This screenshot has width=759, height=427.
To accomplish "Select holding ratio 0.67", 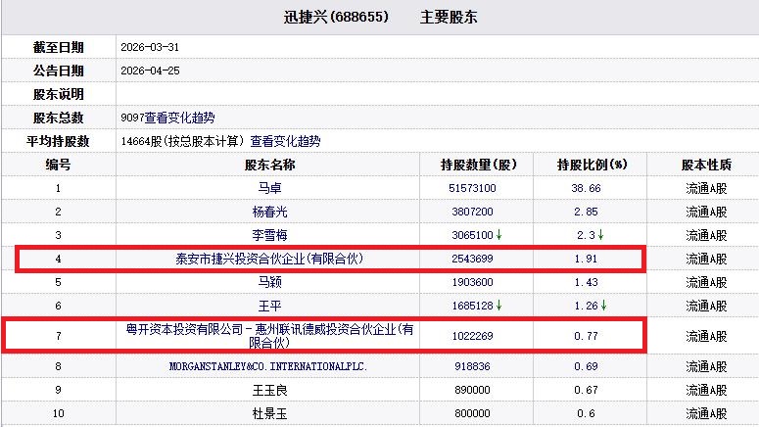I will point(586,390).
